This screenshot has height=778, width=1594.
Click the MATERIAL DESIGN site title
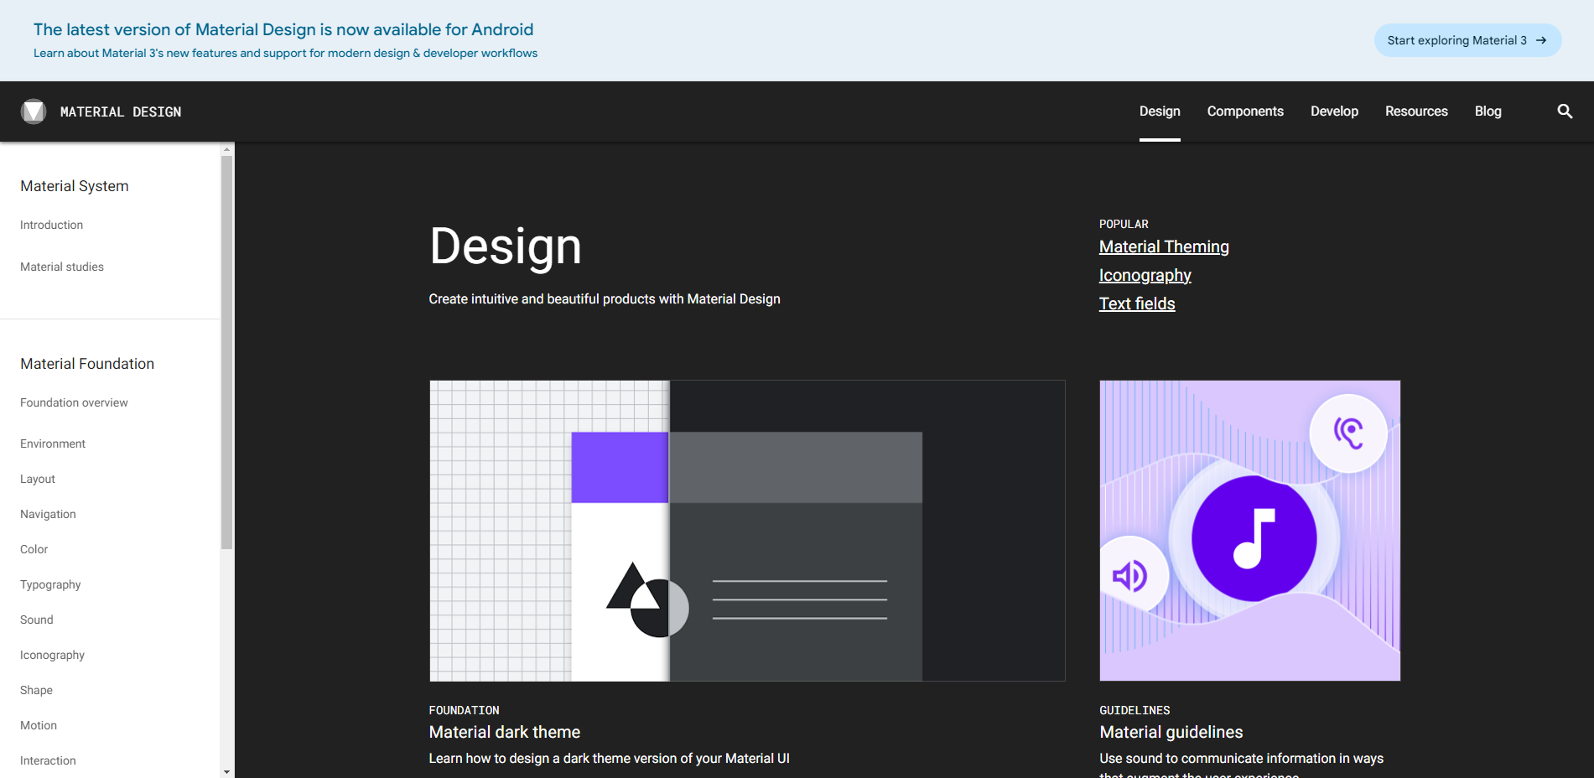coord(121,112)
